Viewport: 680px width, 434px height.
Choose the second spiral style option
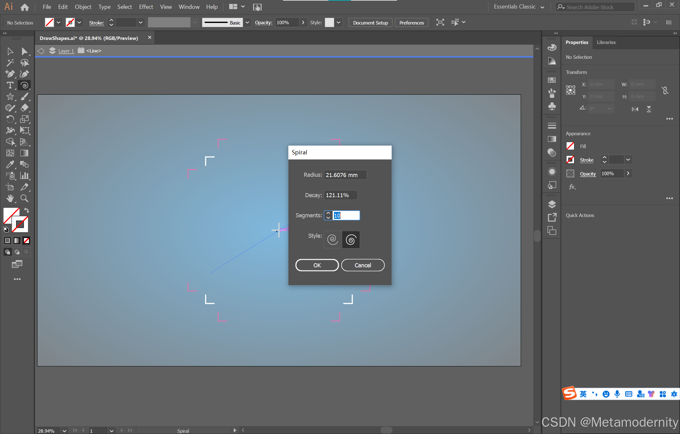pos(351,240)
